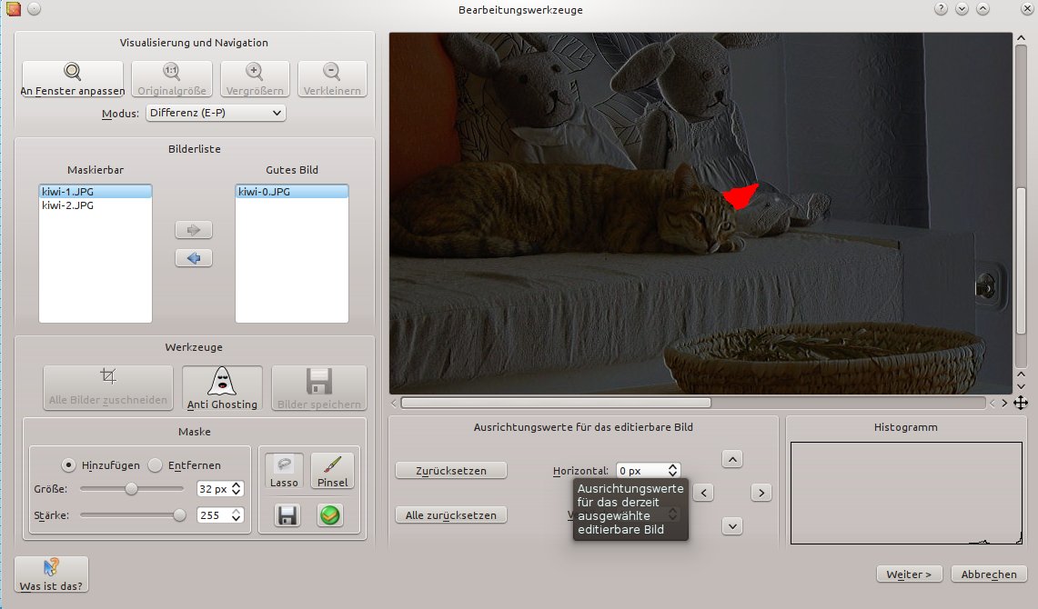The image size is (1038, 609).
Task: Click the left arrow alignment nudge button
Action: pyautogui.click(x=704, y=493)
